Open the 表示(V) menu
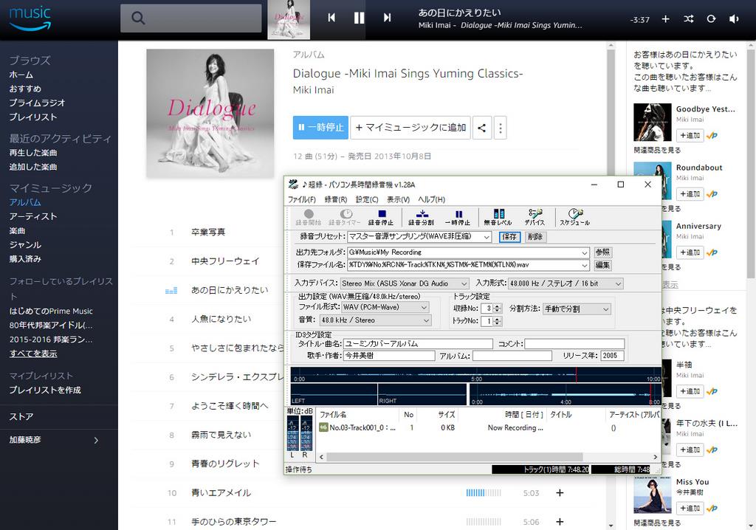756x530 pixels. pos(398,199)
